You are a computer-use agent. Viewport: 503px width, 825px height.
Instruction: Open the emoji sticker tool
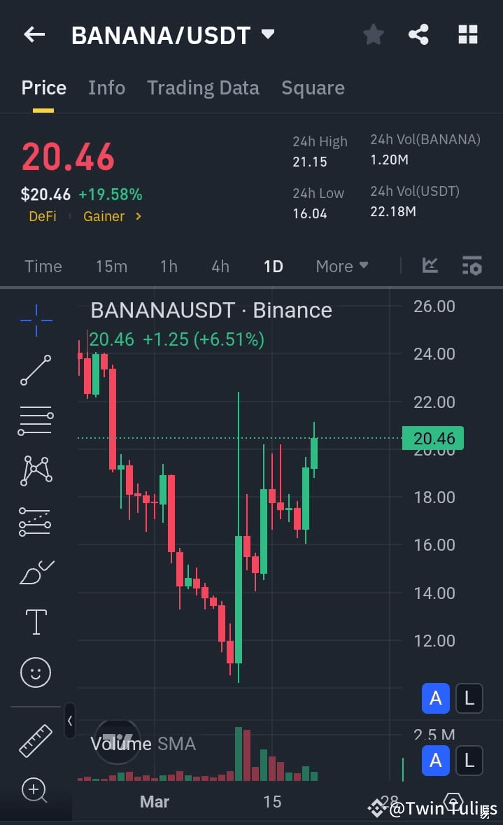pyautogui.click(x=36, y=672)
